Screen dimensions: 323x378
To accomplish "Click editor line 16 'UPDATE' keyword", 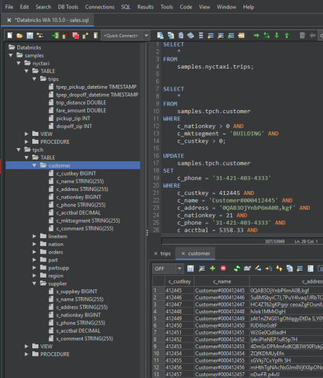I will click(173, 156).
